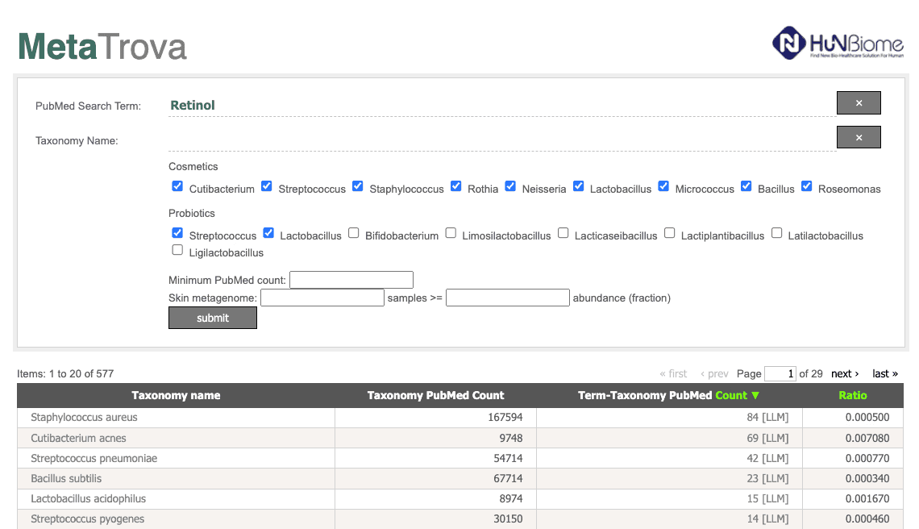Sort table by Ratio column

click(852, 395)
